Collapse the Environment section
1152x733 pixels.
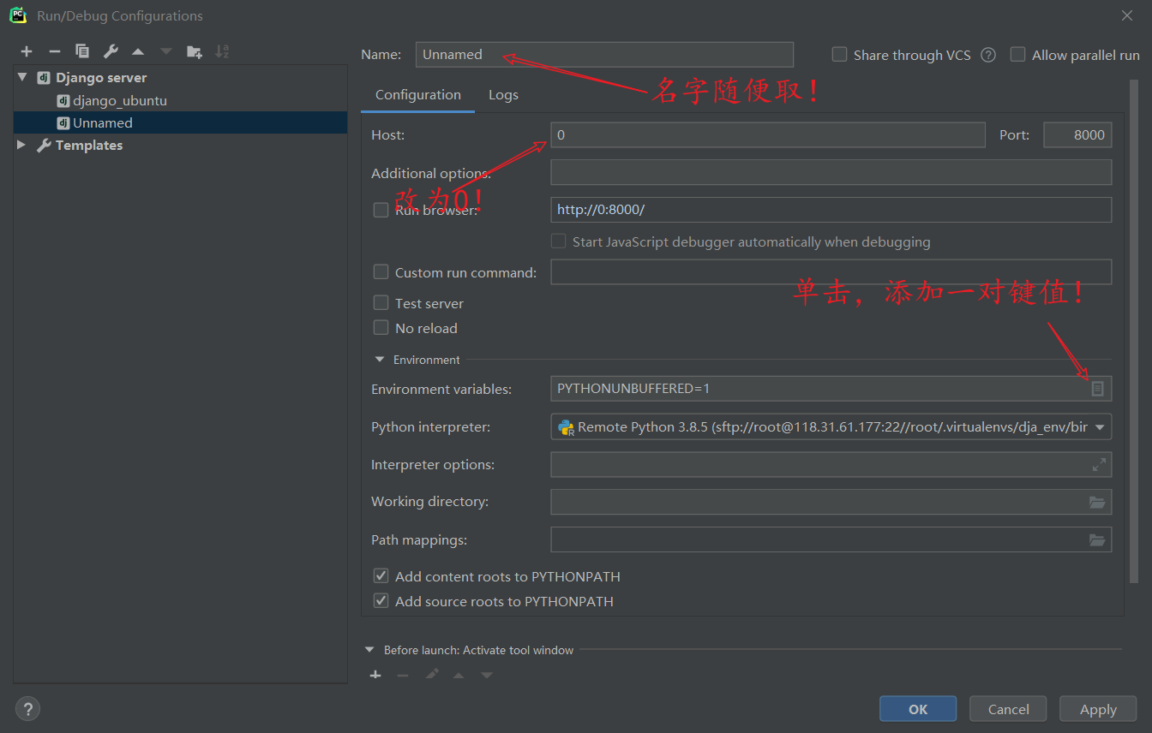pos(380,361)
